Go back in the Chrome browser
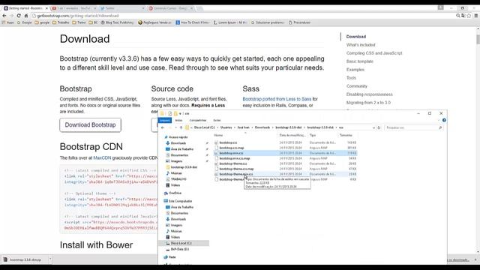 [4, 16]
